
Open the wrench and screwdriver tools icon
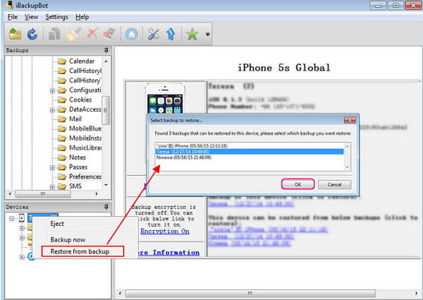pos(153,35)
